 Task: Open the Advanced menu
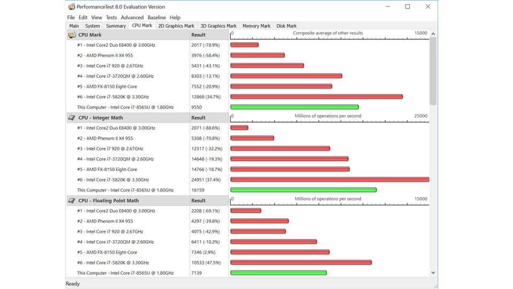click(132, 17)
